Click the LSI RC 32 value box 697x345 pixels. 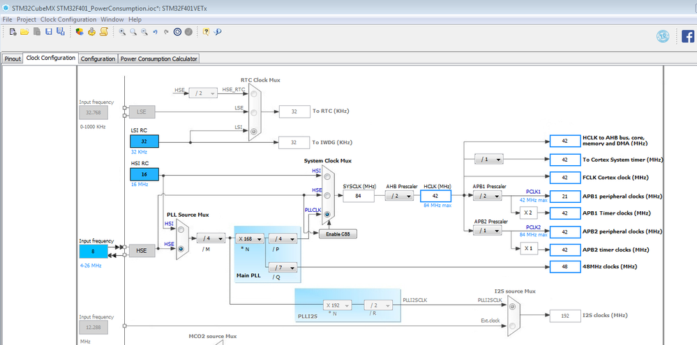[x=144, y=141]
